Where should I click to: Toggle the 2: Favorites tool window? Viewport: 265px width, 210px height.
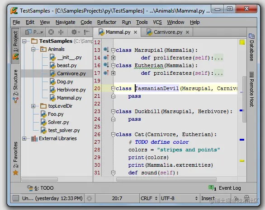[15, 158]
